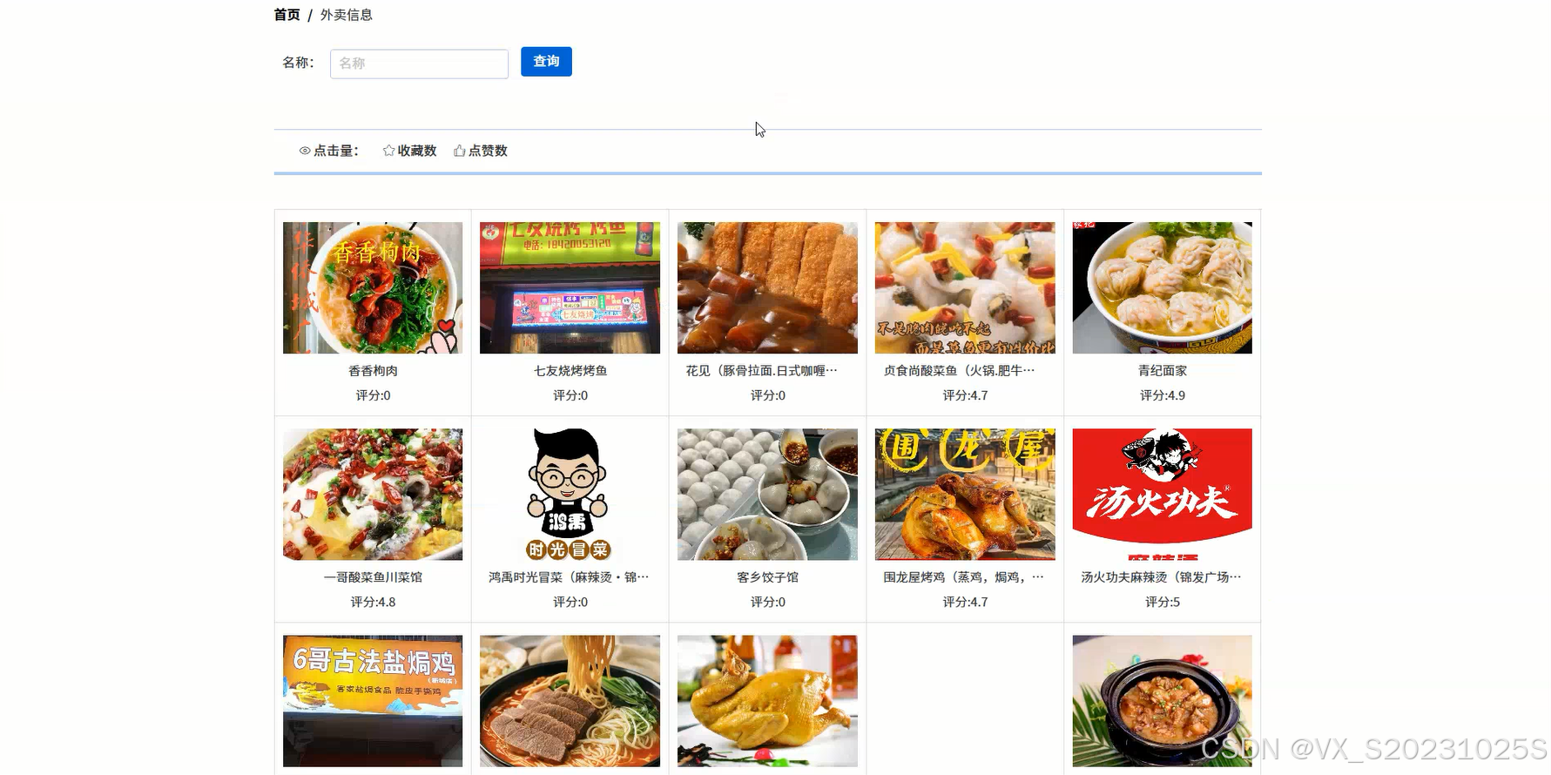Open the beef noodle soup image
Image resolution: width=1551 pixels, height=775 pixels.
[x=570, y=701]
